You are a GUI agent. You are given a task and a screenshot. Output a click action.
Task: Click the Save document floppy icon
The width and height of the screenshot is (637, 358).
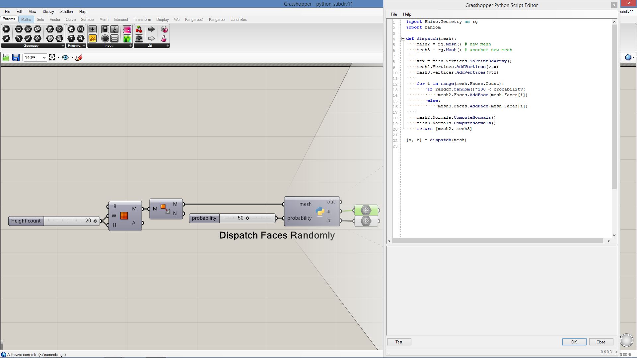16,58
